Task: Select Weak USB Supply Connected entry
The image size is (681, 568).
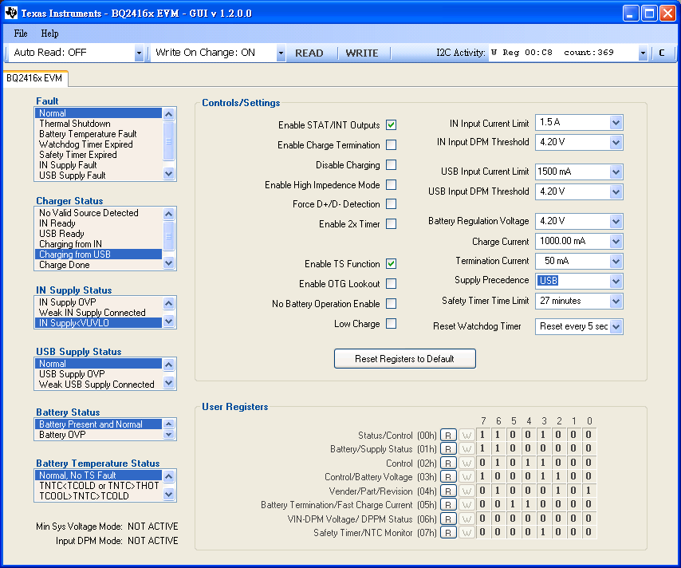Action: click(x=98, y=385)
